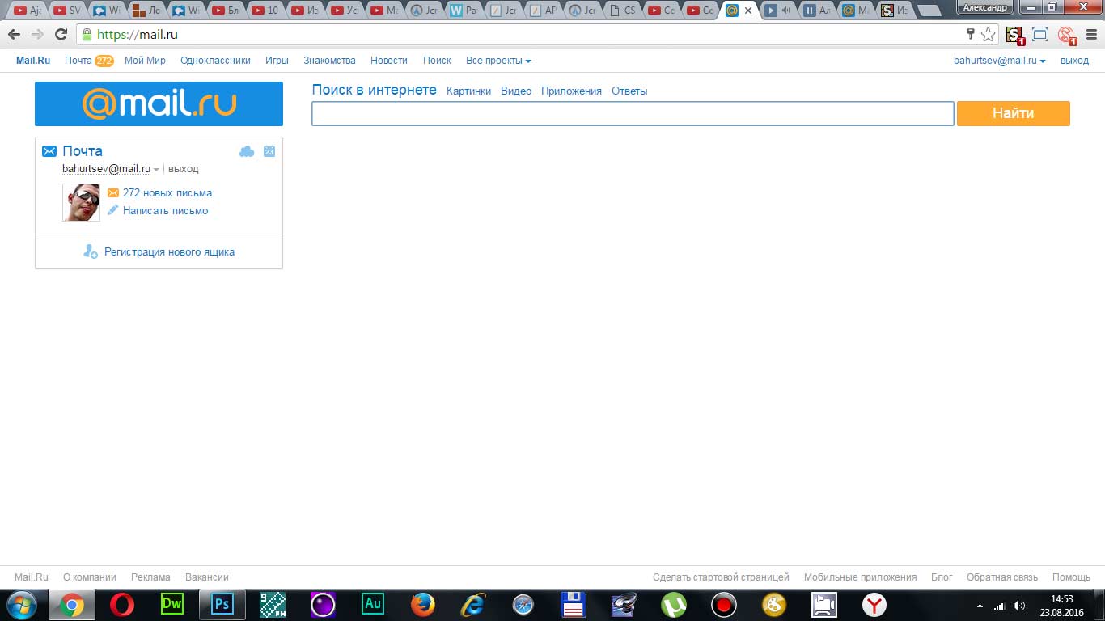
Task: Go to Игры in top navigation
Action: point(277,61)
